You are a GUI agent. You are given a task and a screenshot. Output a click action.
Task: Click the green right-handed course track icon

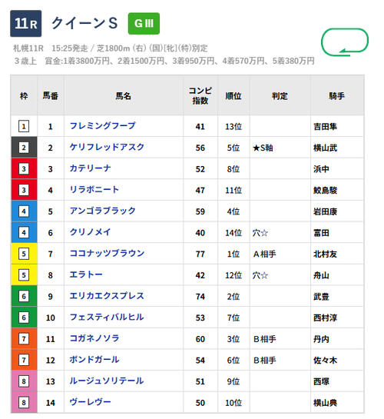tap(345, 42)
